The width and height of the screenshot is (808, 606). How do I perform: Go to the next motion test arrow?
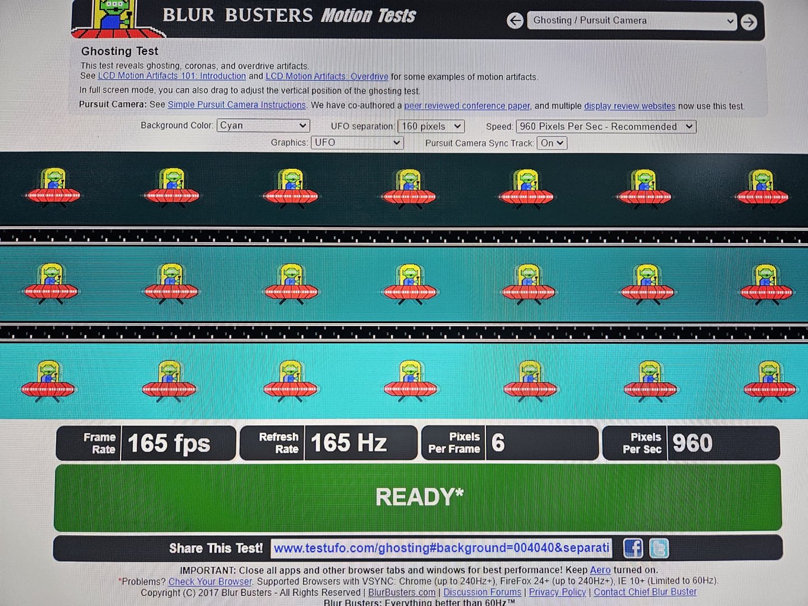[749, 22]
